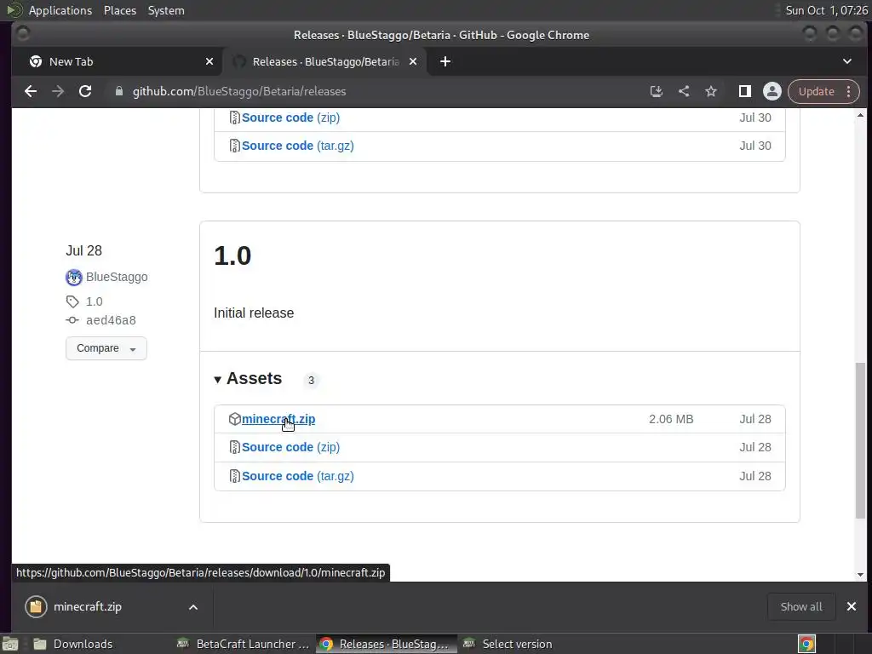Collapse the Assets section triangle

coord(217,379)
